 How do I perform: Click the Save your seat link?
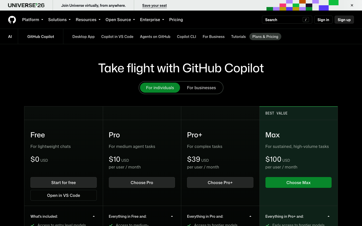pyautogui.click(x=154, y=5)
